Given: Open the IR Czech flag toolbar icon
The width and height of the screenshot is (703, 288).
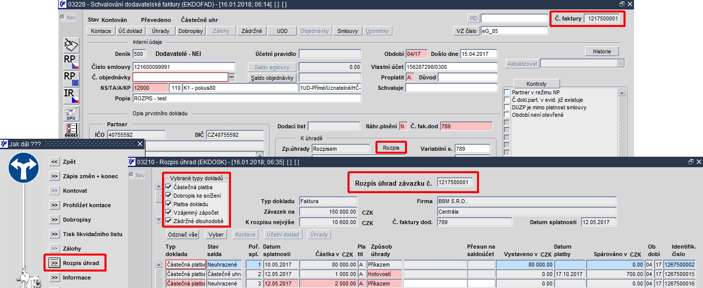Looking at the screenshot, I should tap(71, 96).
